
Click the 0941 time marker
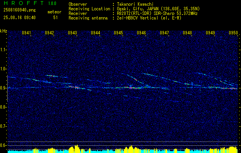(x=26, y=33)
